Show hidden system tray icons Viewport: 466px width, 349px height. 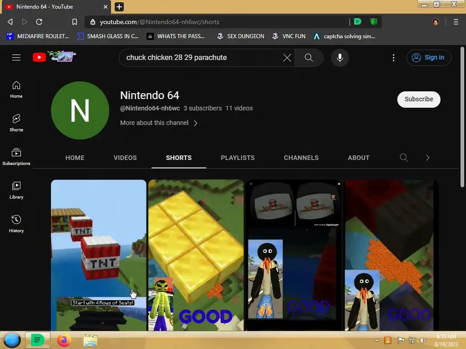click(376, 340)
